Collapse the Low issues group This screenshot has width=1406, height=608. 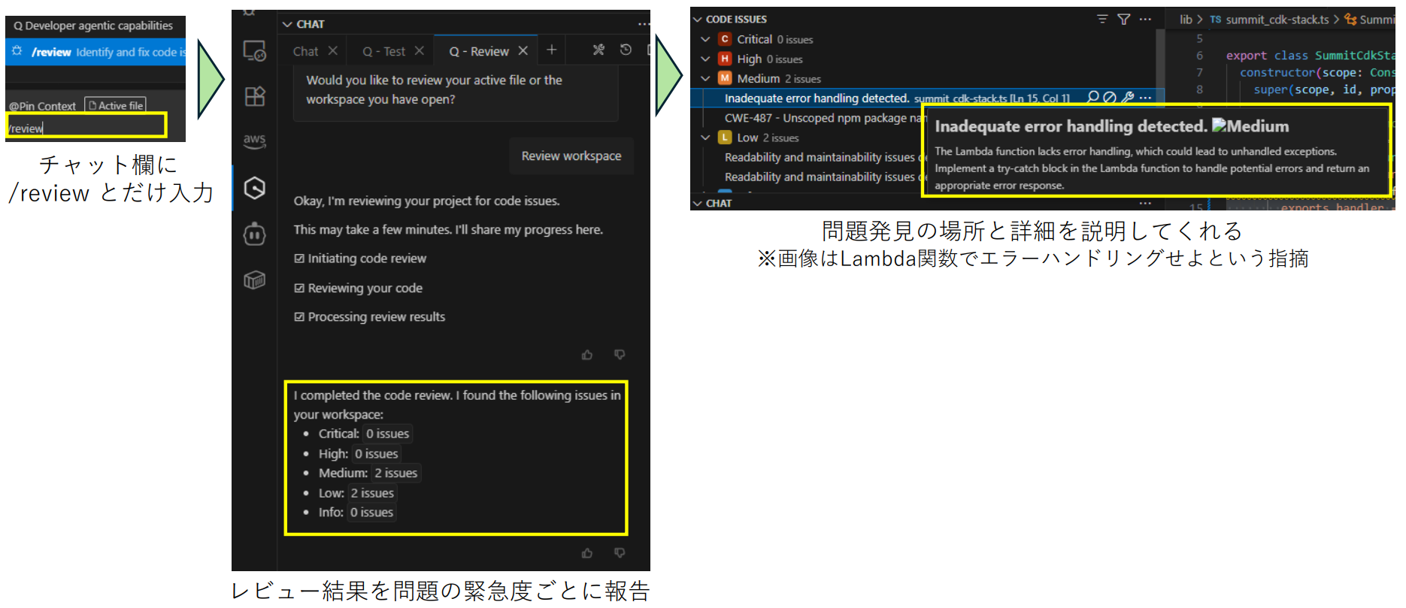point(705,138)
